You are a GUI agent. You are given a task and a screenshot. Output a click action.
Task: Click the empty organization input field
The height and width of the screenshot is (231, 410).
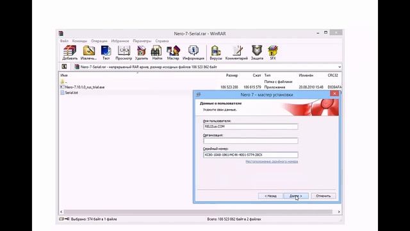pyautogui.click(x=250, y=141)
